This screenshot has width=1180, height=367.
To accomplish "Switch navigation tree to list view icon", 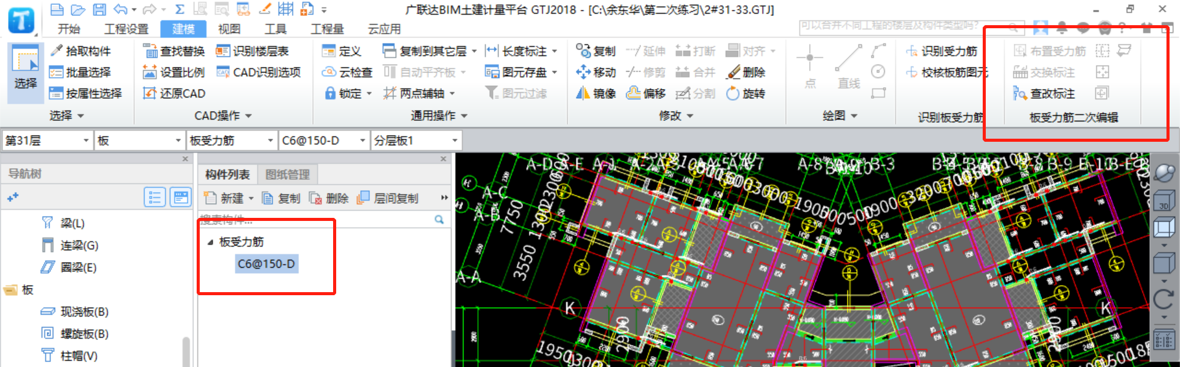I will click(155, 197).
